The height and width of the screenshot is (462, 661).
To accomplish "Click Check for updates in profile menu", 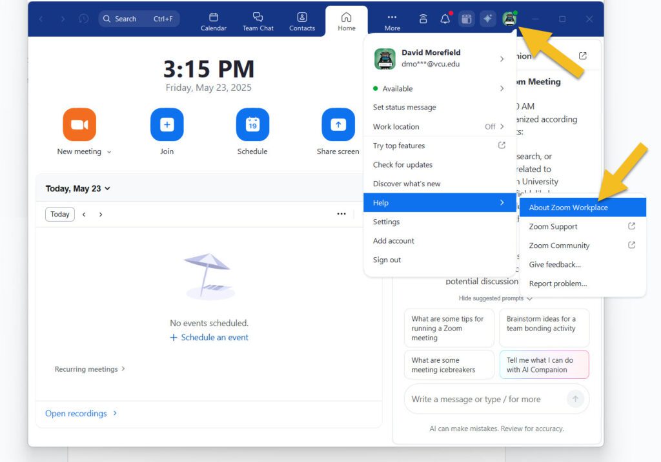I will [403, 165].
